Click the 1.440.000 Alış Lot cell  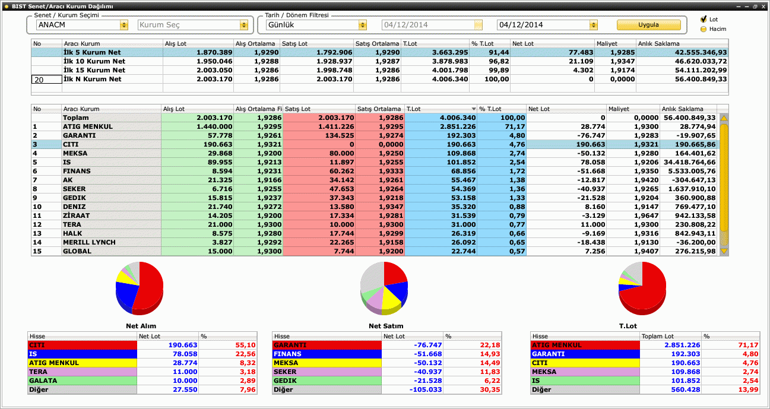[x=197, y=126]
